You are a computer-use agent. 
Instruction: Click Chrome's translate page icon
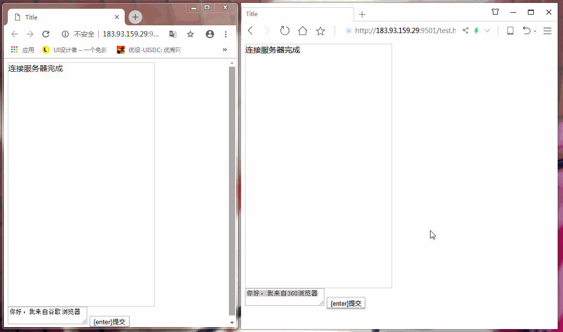coord(173,34)
